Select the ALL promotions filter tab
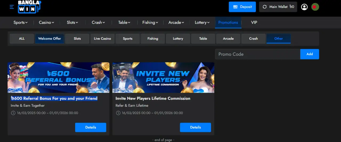 22,39
